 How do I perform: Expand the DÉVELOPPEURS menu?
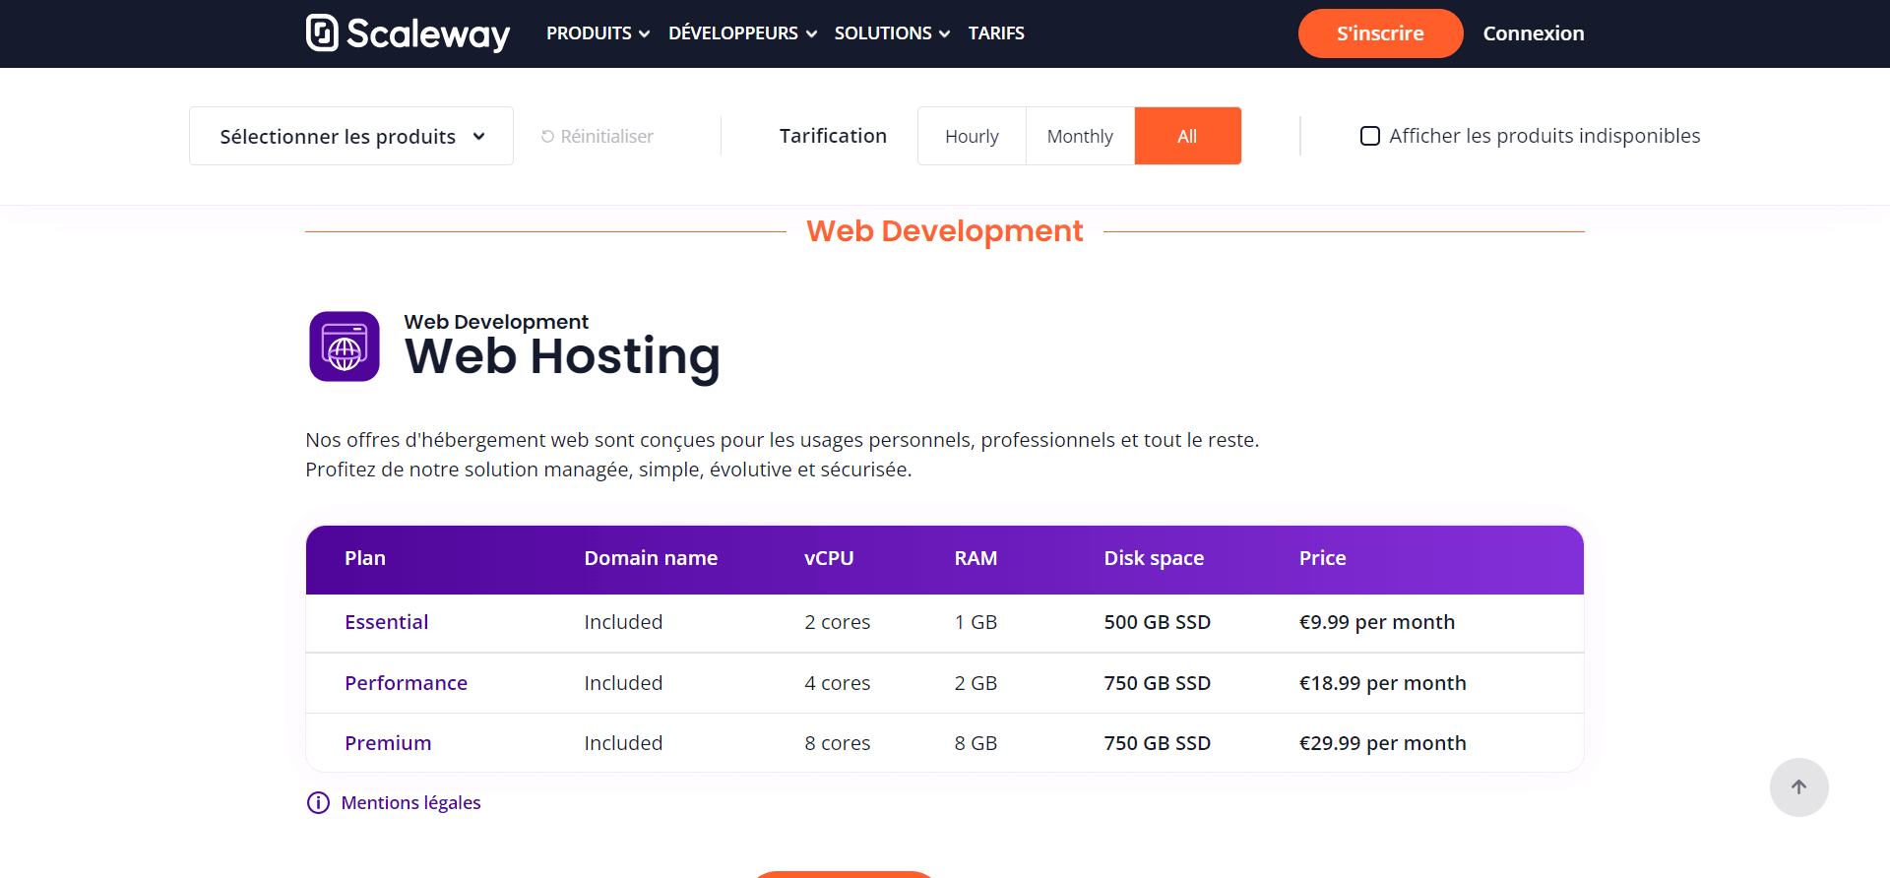coord(742,33)
